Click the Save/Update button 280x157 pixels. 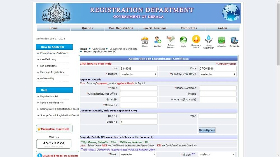[x=207, y=130]
